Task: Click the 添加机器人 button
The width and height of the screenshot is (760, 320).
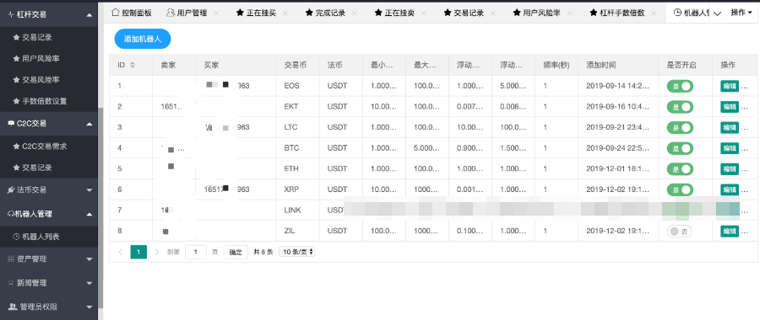Action: pyautogui.click(x=143, y=39)
